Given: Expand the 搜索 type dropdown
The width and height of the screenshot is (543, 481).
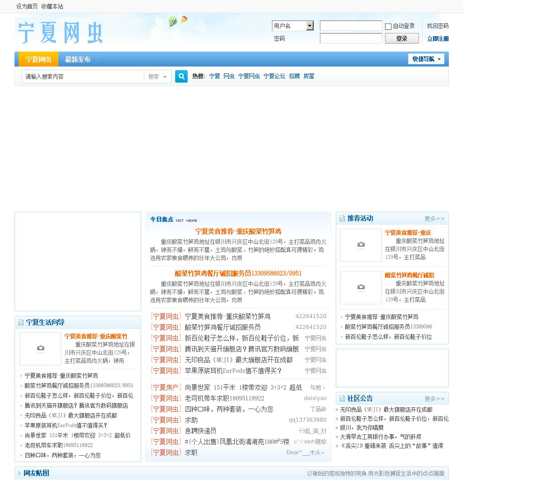Looking at the screenshot, I should (157, 77).
